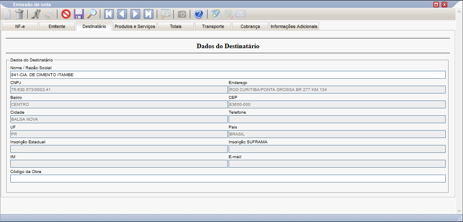463x222 pixels.
Task: Click the Dados do Destinatário heading
Action: coord(228,46)
